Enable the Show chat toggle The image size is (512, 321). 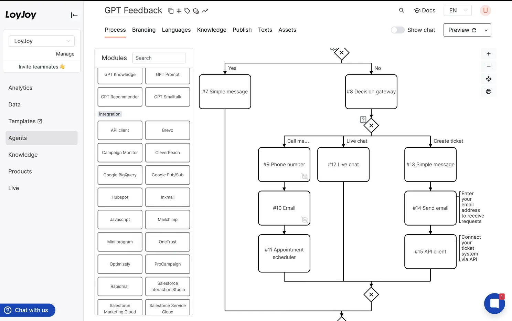coord(397,30)
